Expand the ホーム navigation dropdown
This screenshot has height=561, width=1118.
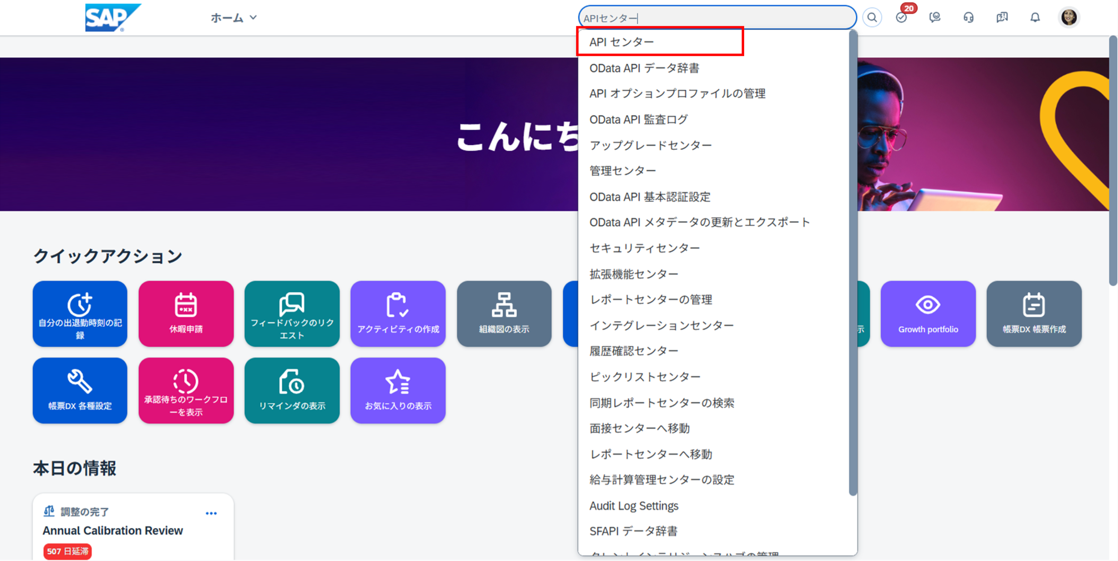coord(234,18)
